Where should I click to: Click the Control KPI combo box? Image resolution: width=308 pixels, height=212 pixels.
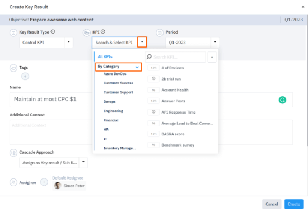click(46, 43)
